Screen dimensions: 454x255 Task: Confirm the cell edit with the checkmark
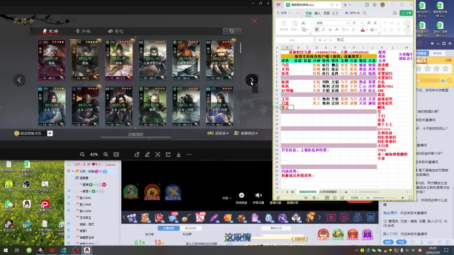(325, 40)
